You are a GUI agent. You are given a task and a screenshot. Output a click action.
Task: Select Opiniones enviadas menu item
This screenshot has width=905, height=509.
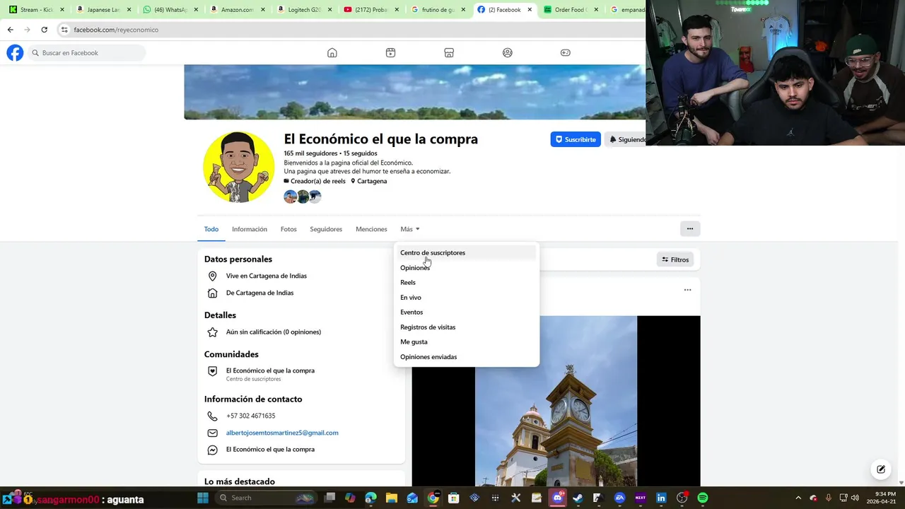pos(466,356)
